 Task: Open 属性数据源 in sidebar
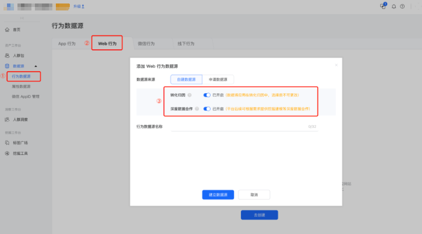[21, 86]
